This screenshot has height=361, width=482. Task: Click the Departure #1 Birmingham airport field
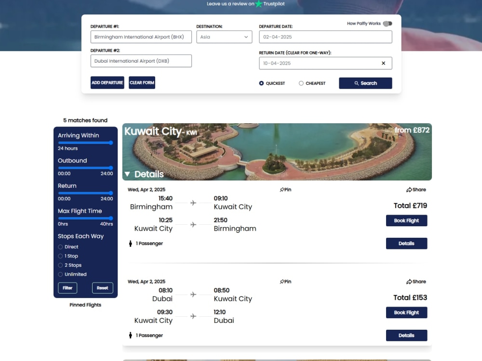(141, 37)
